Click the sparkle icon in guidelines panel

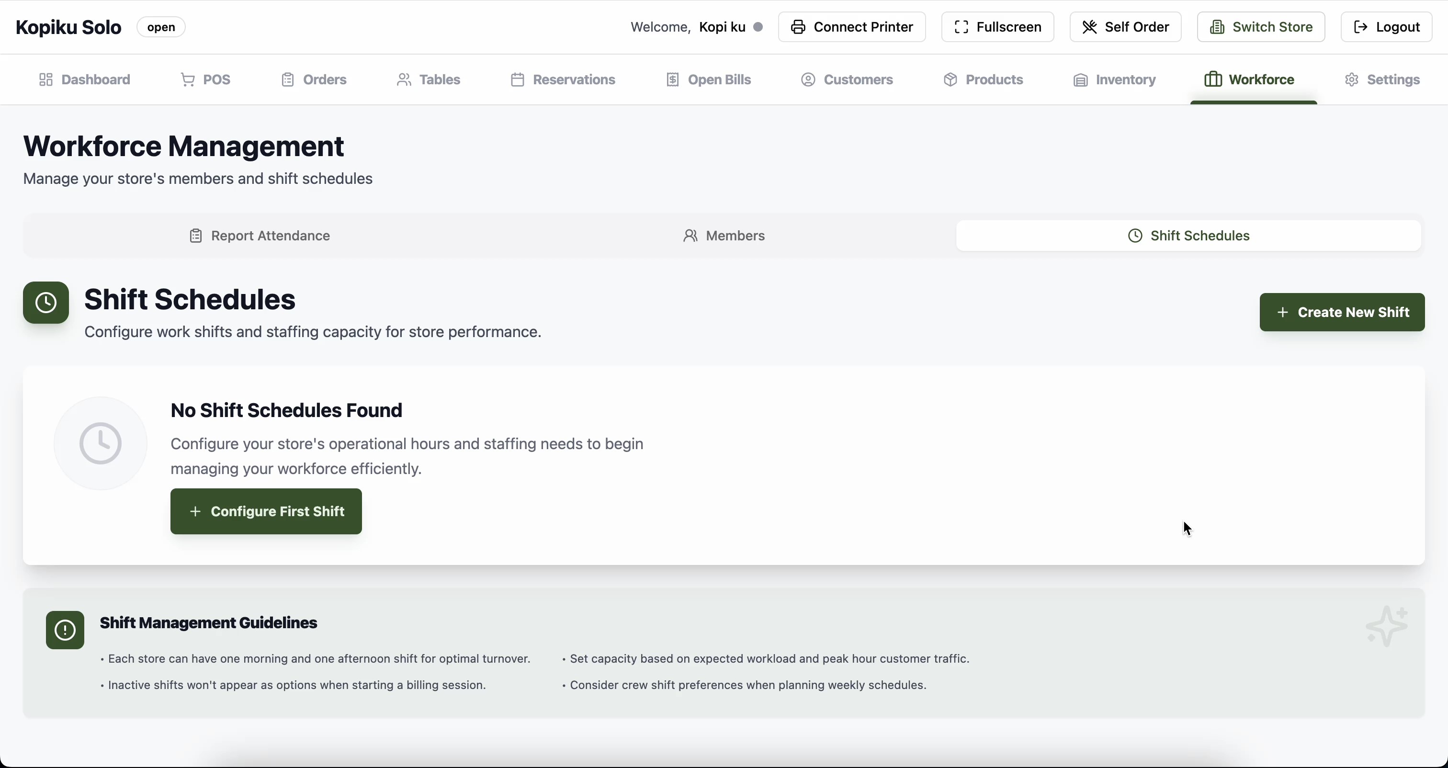pos(1387,626)
